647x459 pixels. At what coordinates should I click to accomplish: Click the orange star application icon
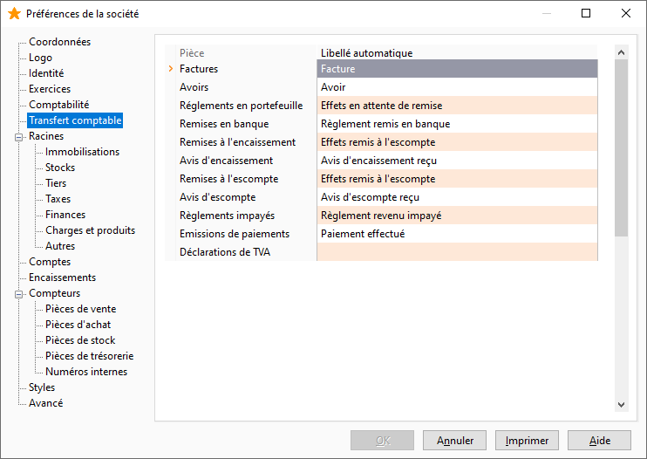point(14,14)
